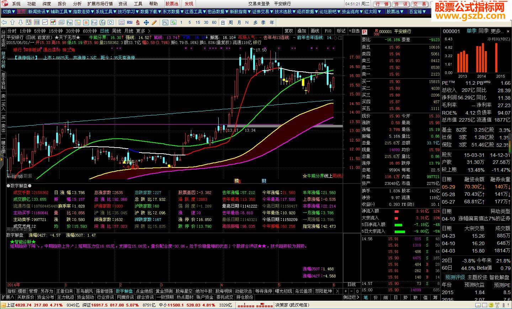Open the 资金流向 dropdown
Screen dimensions: 512x309
point(352,12)
